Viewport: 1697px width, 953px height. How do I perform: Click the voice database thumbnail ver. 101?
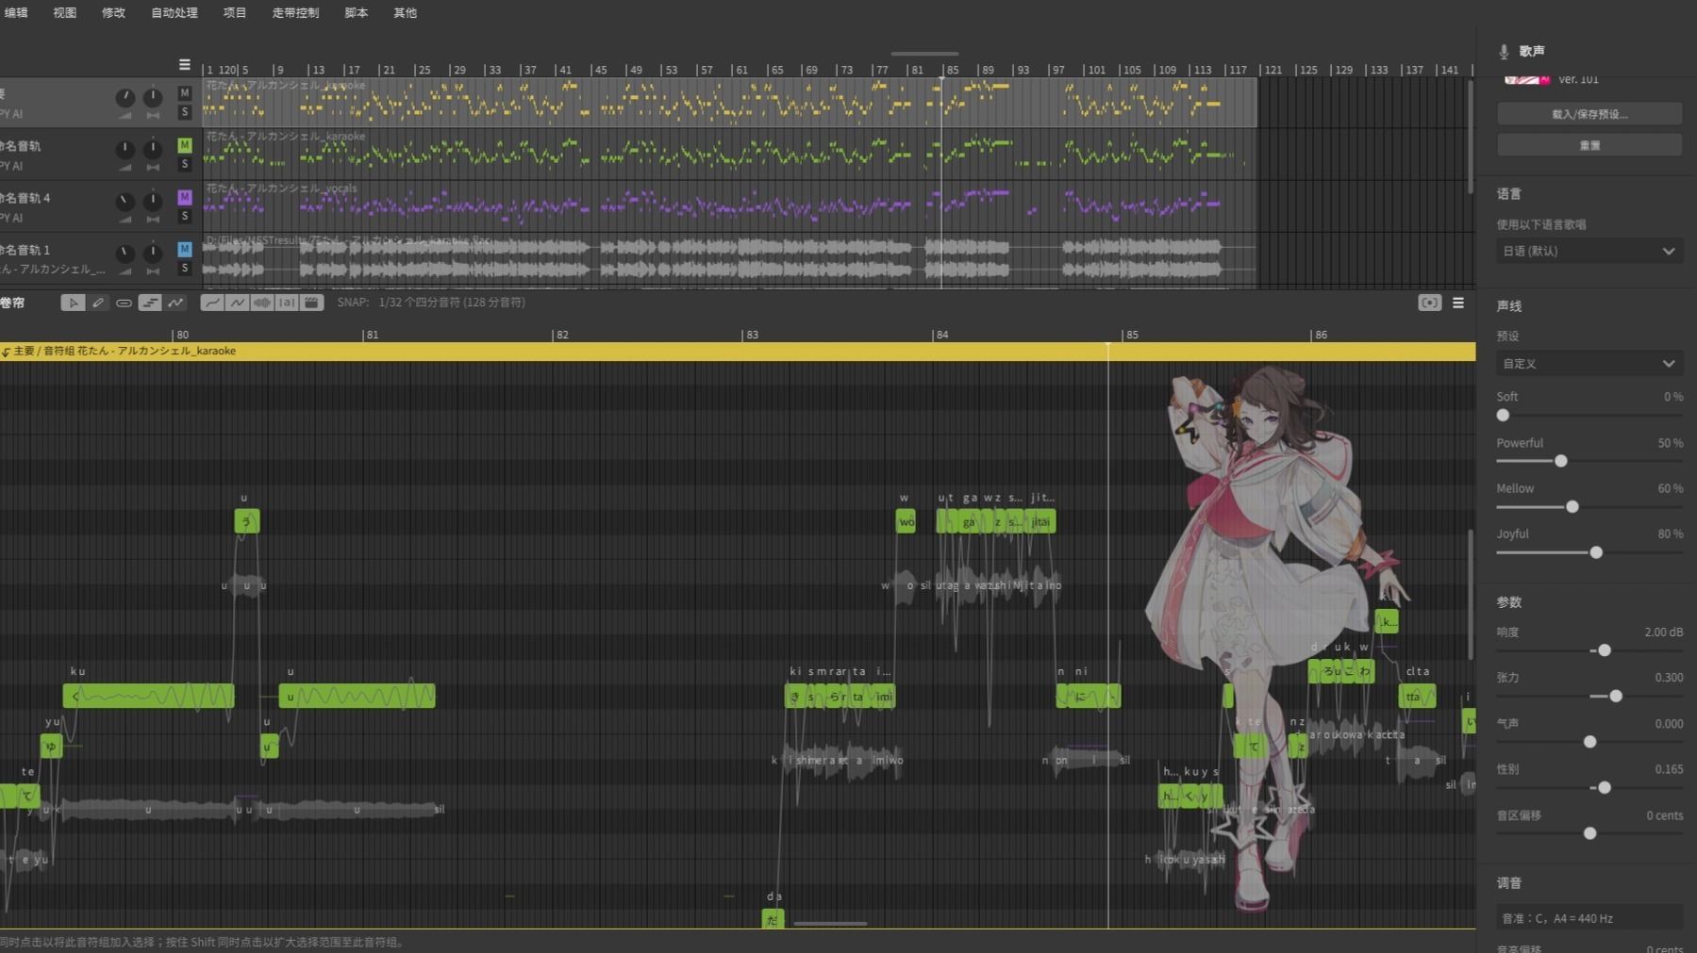[x=1526, y=80]
